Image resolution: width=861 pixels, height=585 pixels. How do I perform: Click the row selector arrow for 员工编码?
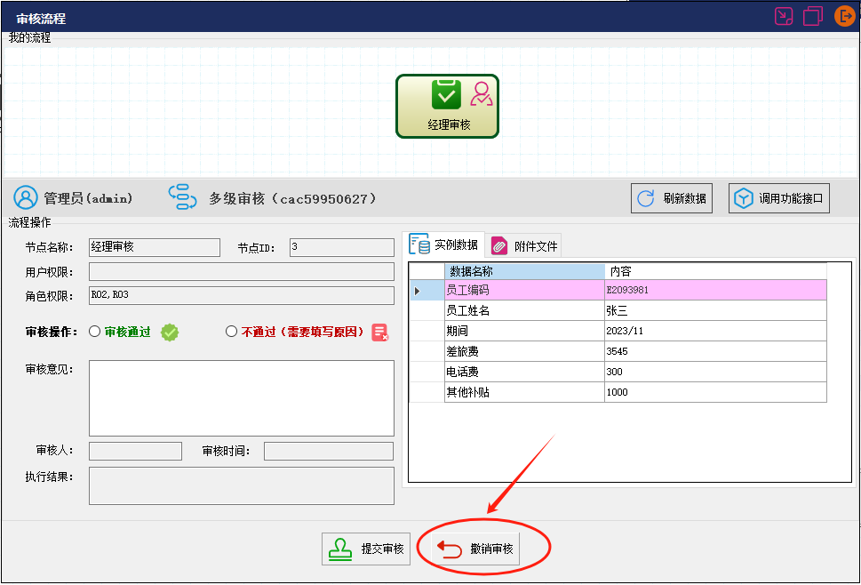427,290
